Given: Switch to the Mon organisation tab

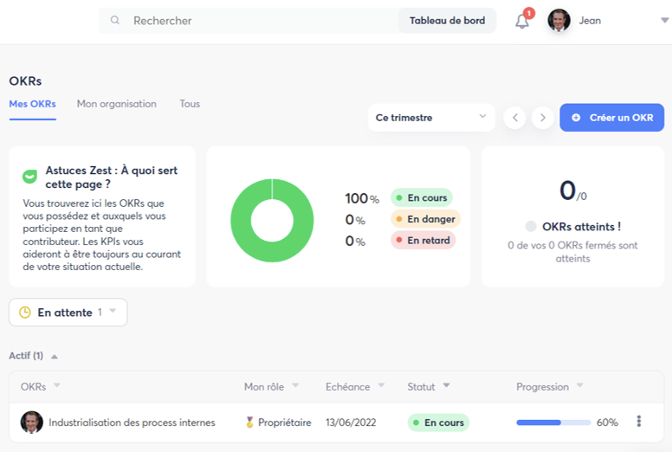Looking at the screenshot, I should click(x=117, y=104).
